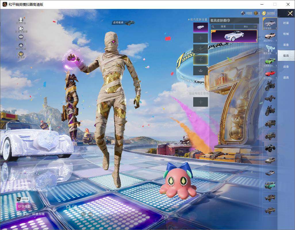Toggle the eye preview icon

click(x=21, y=37)
